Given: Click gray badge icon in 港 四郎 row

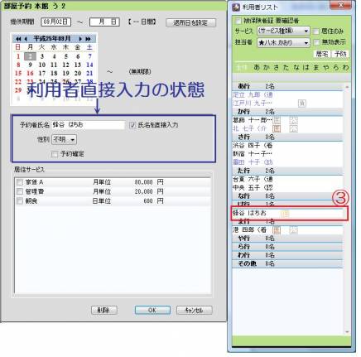Looking at the screenshot, I should point(294,229).
